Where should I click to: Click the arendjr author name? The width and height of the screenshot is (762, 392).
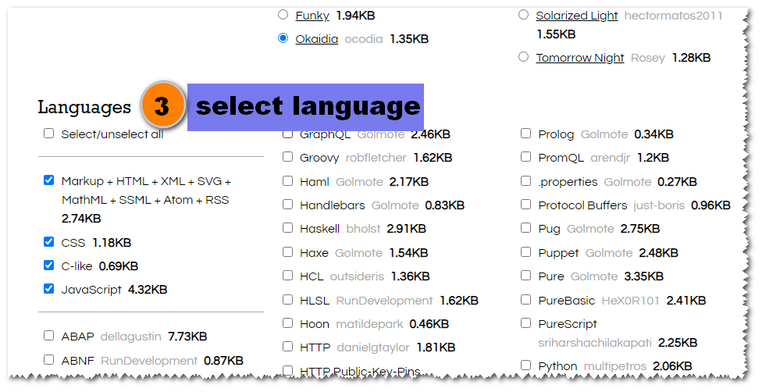611,158
